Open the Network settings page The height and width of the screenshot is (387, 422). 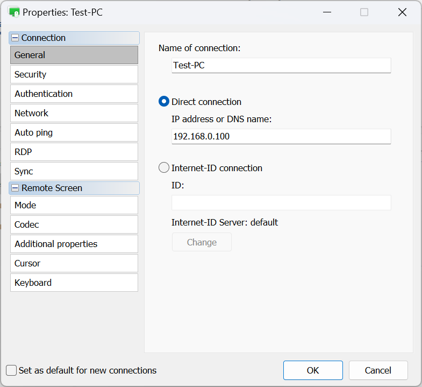pyautogui.click(x=74, y=113)
